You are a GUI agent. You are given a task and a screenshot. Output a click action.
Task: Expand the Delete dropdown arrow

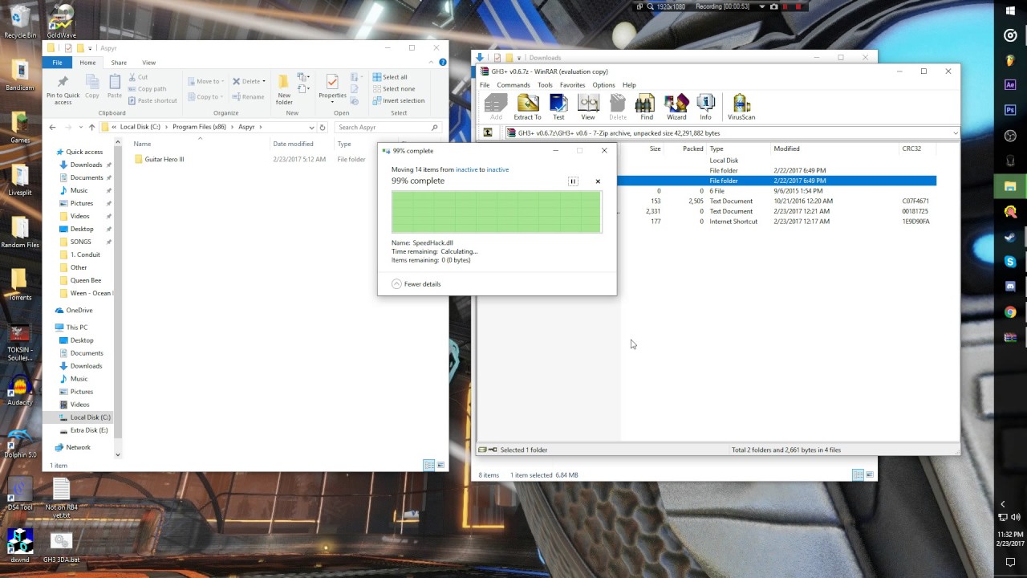tap(264, 81)
